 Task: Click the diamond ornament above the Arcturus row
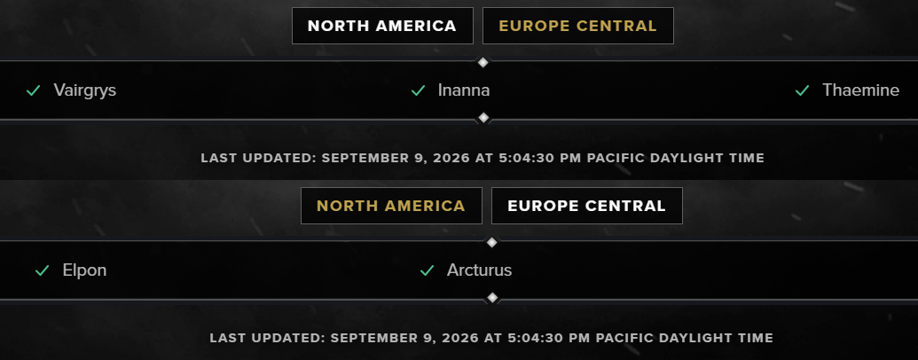(491, 242)
